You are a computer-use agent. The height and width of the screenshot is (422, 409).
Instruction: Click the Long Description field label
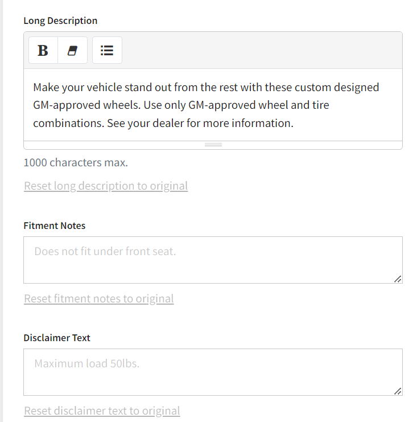60,21
